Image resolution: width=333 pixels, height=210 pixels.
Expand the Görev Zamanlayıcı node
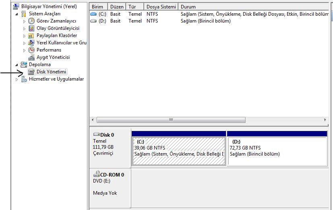click(24, 21)
